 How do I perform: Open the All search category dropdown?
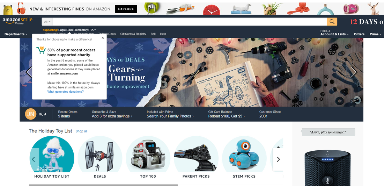coord(47,22)
